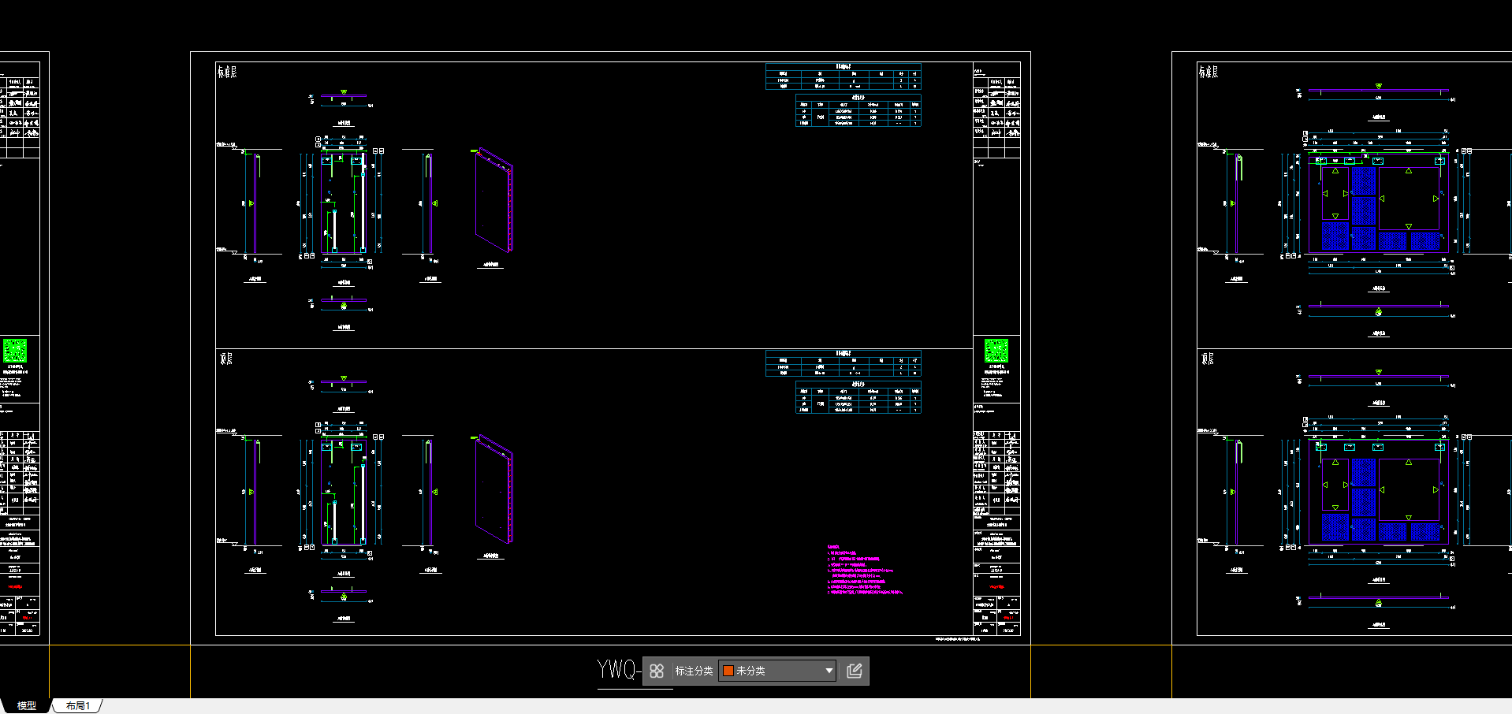
Task: Select the blue hatched panel elevation in right sheet top
Action: 1378,203
